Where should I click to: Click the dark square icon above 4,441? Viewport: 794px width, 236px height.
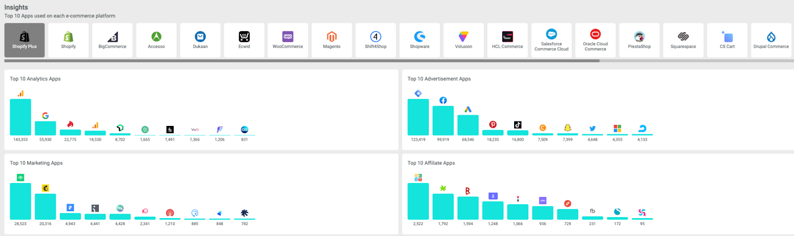(x=95, y=208)
